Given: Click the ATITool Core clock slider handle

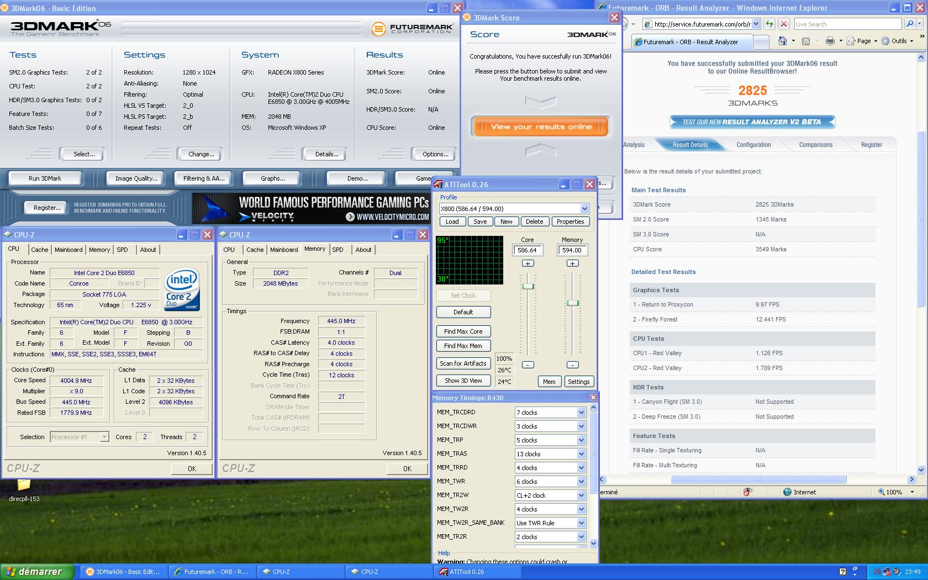Looking at the screenshot, I should 528,286.
